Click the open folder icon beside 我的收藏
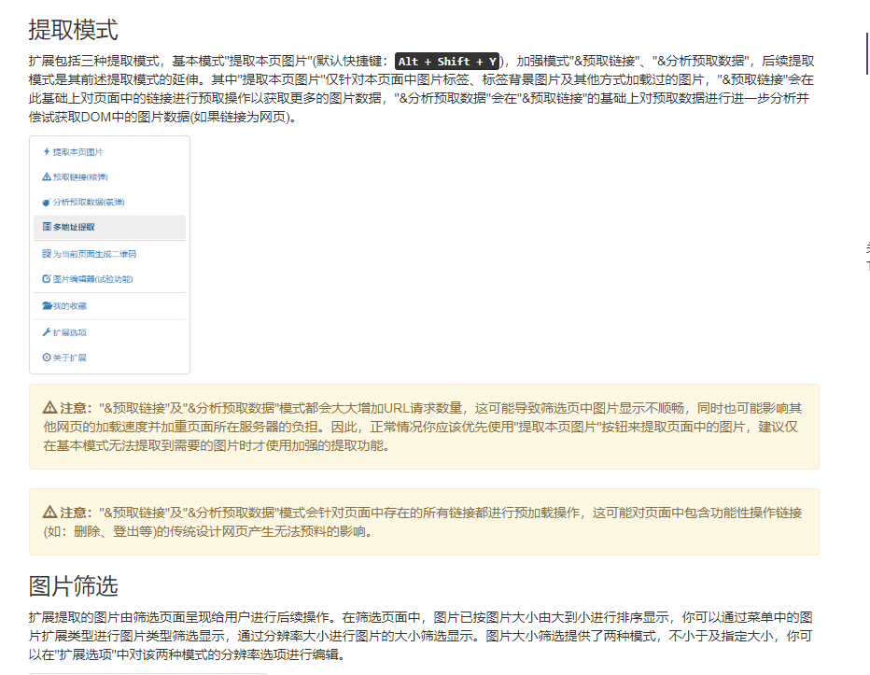The height and width of the screenshot is (675, 870). click(47, 305)
